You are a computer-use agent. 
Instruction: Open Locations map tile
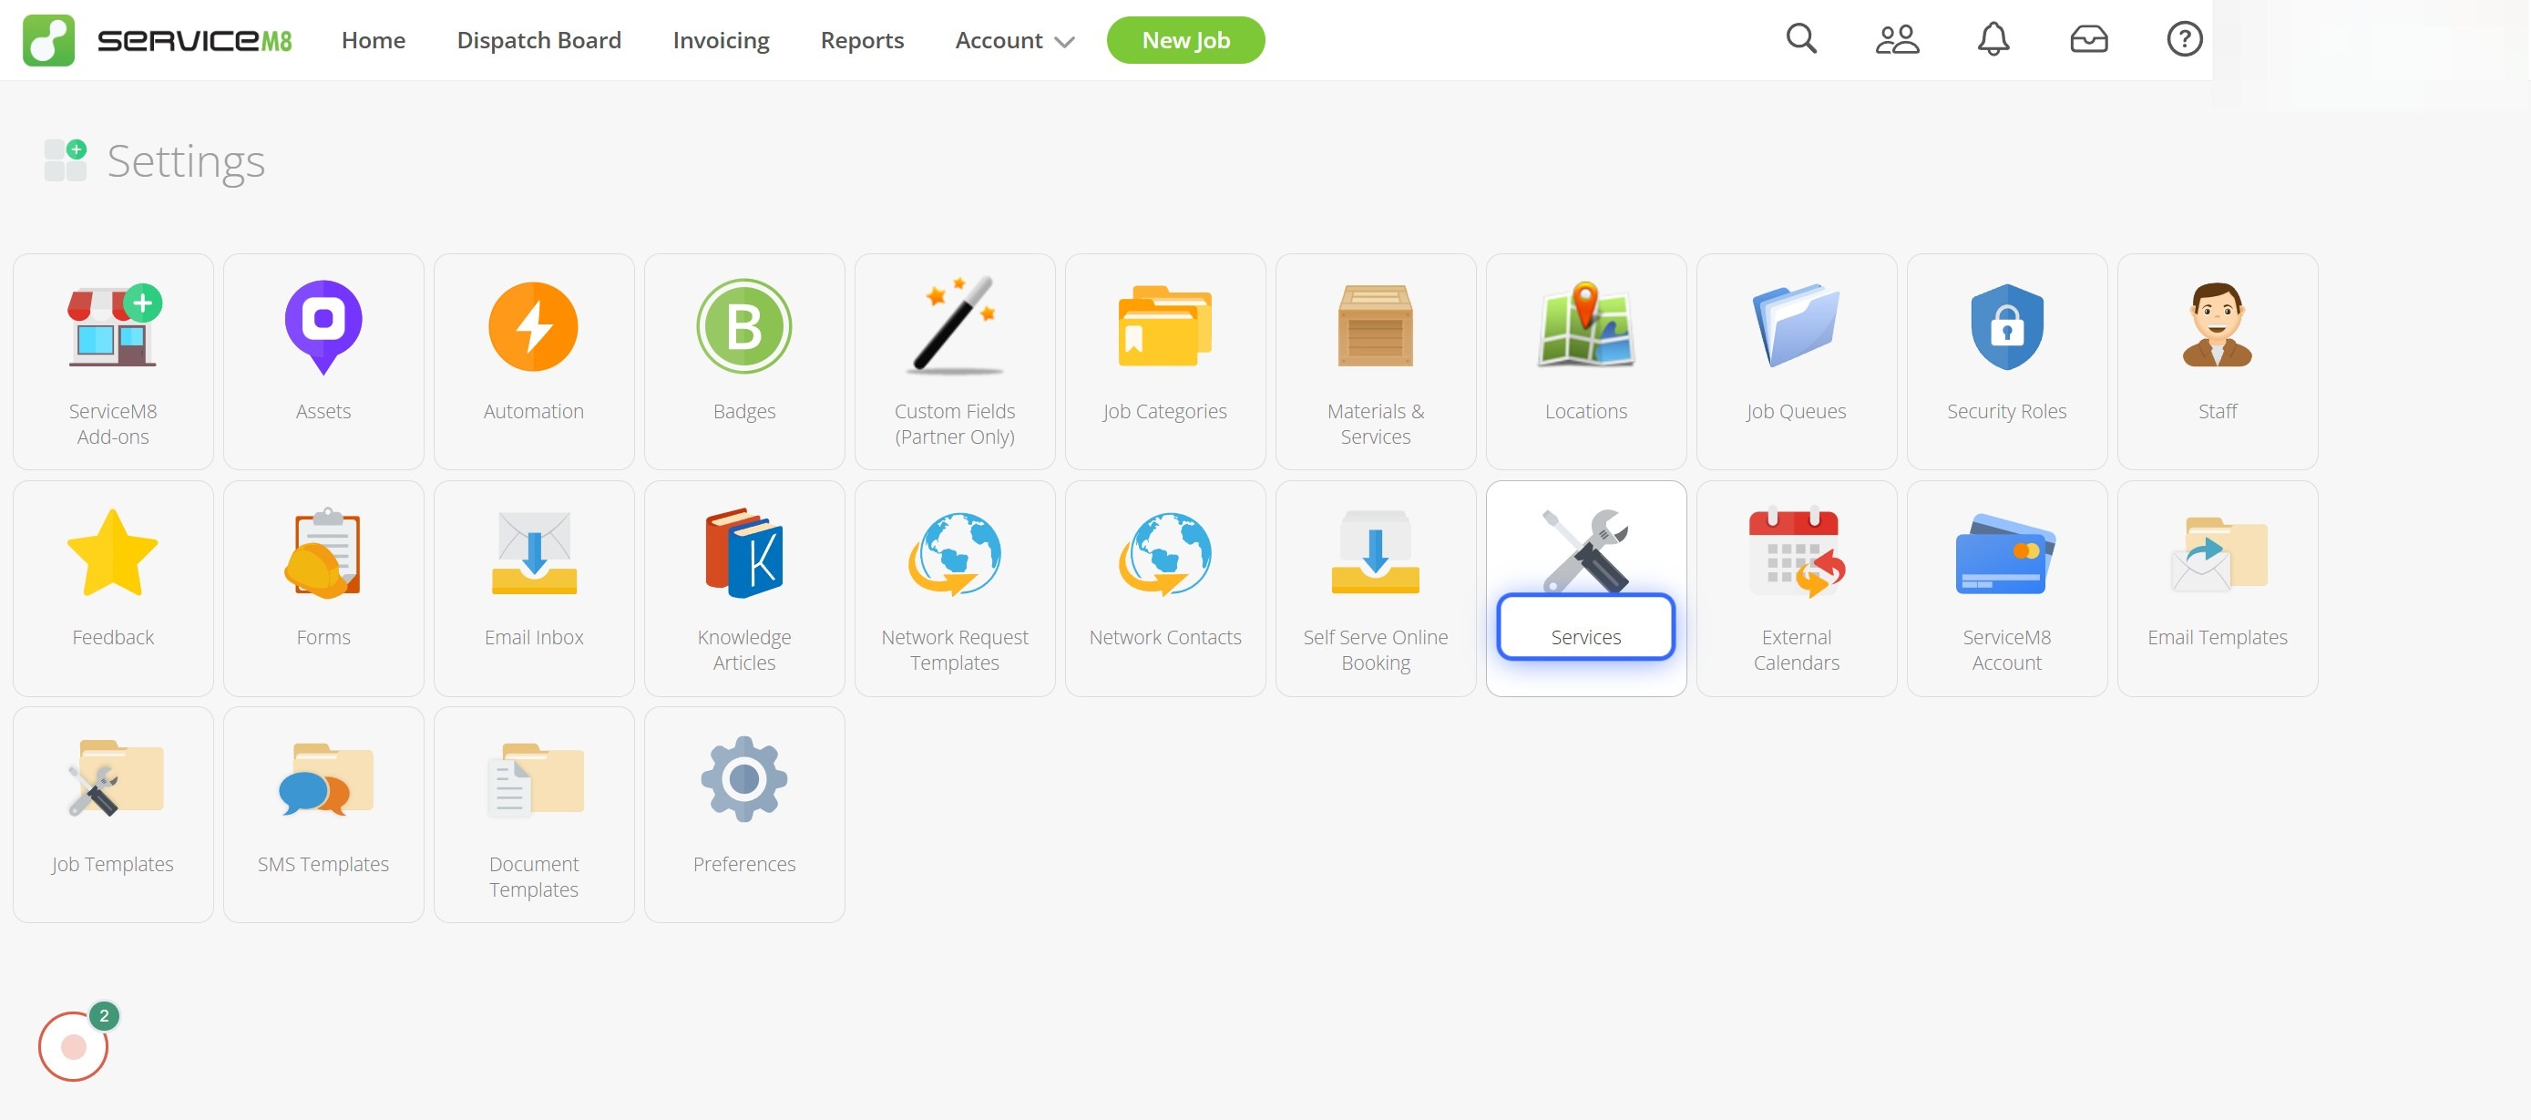pyautogui.click(x=1584, y=362)
